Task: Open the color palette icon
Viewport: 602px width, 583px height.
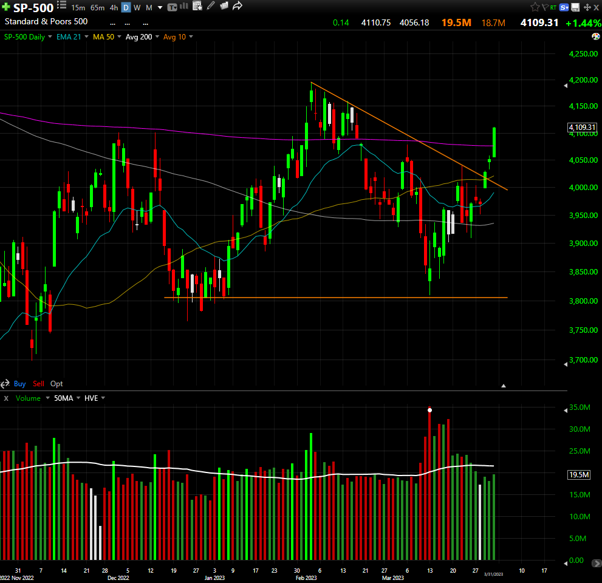Action: click(x=596, y=36)
